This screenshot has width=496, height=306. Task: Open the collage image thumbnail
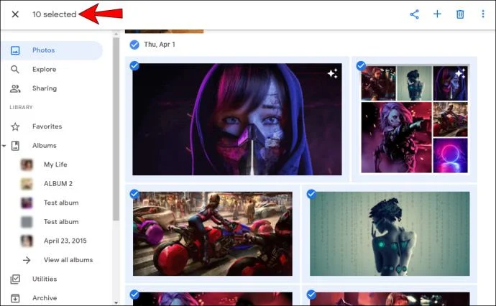click(414, 119)
